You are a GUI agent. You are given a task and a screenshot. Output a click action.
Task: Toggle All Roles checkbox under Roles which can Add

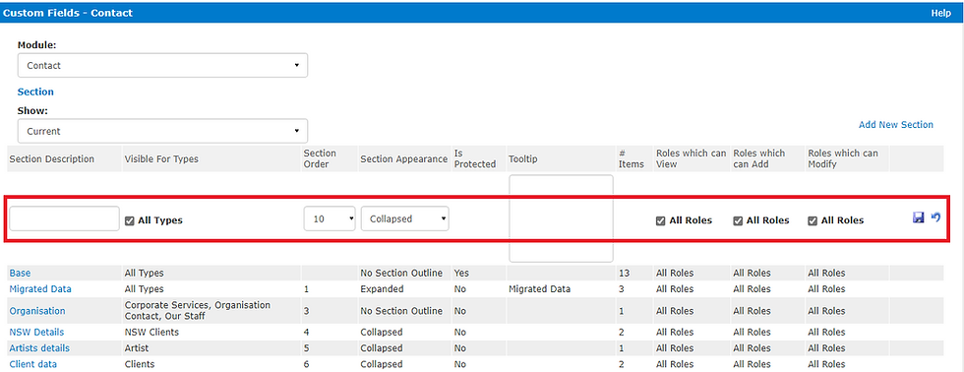pos(739,220)
